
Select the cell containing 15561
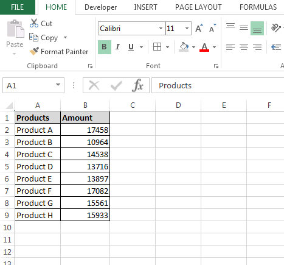point(85,203)
